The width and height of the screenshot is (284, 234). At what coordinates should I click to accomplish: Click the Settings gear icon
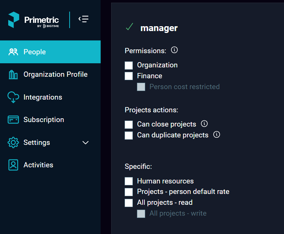tap(13, 143)
